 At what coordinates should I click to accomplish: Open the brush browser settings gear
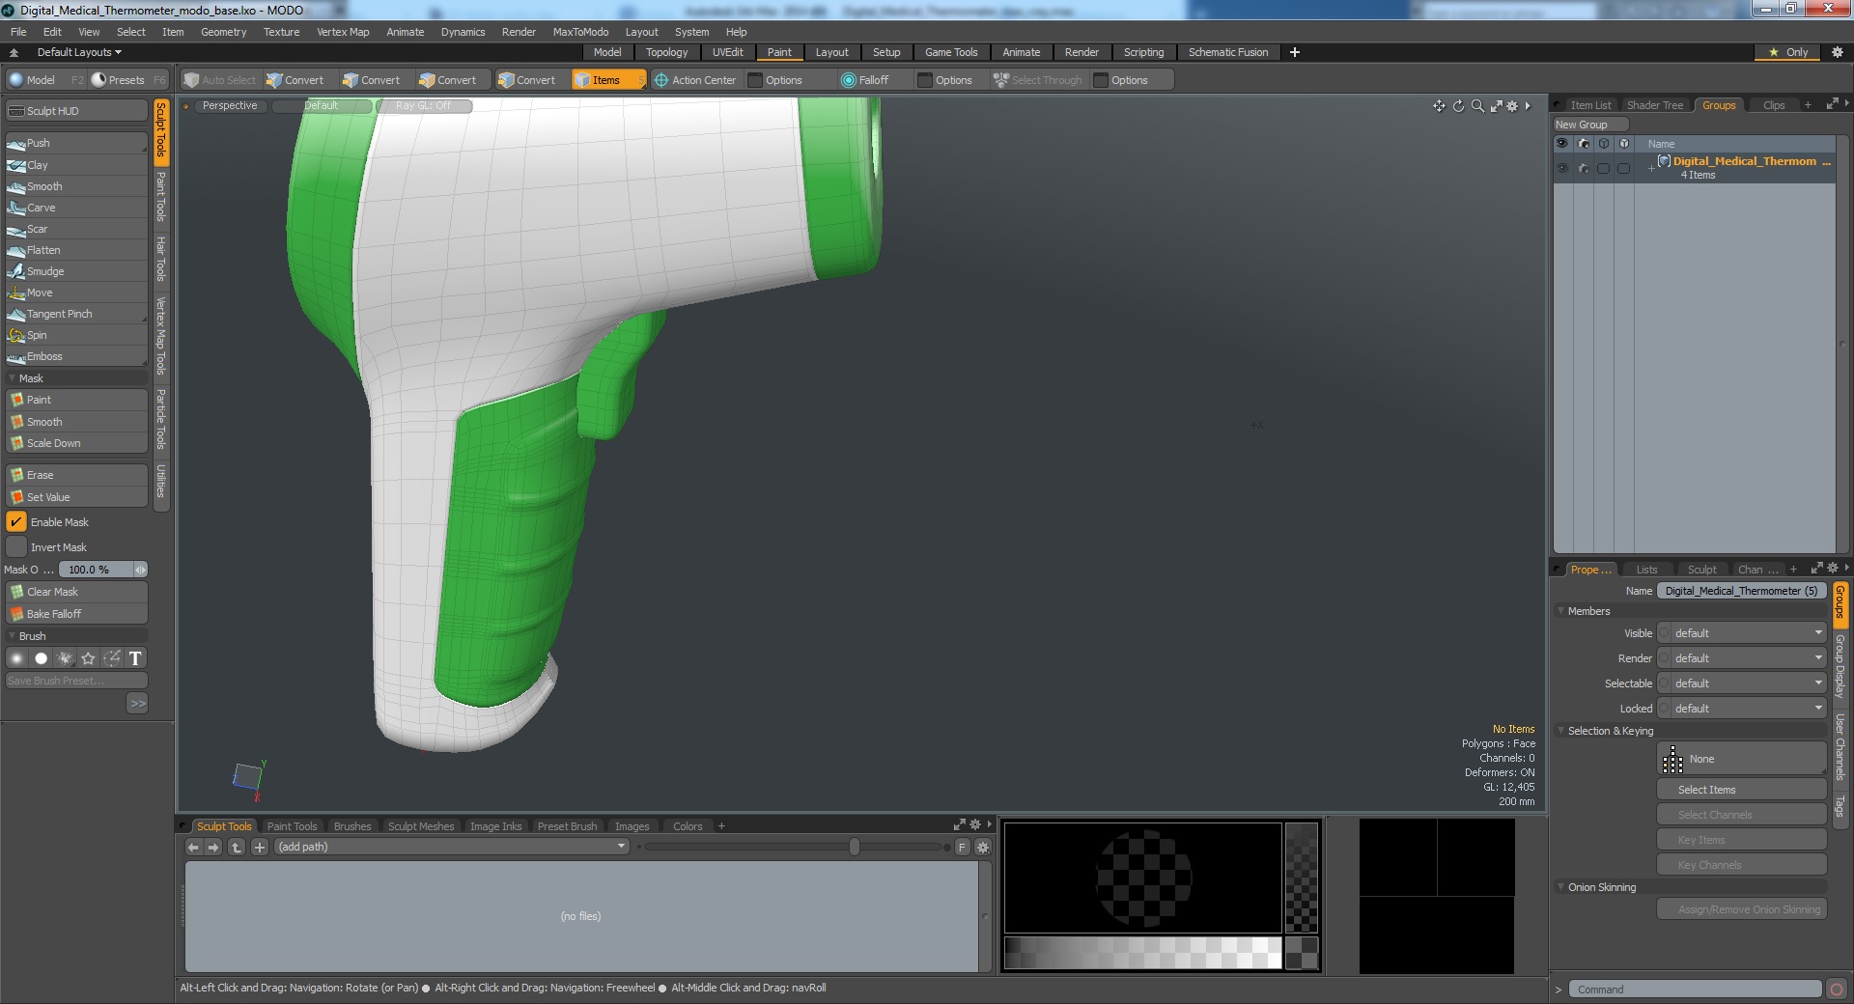tap(983, 848)
